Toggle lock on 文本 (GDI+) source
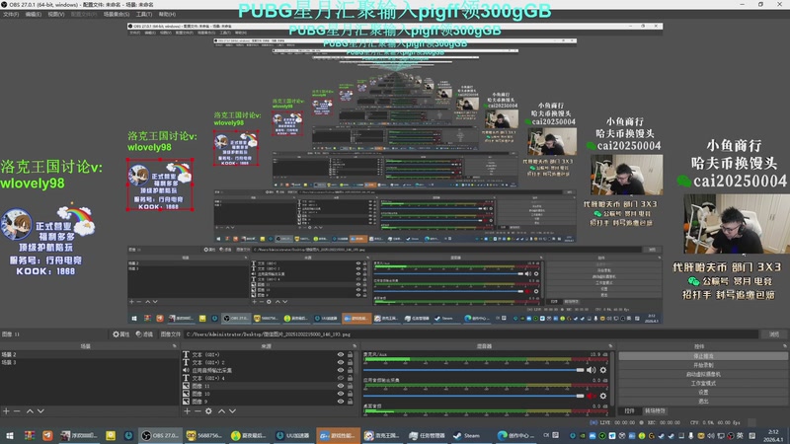790x444 pixels. click(351, 355)
